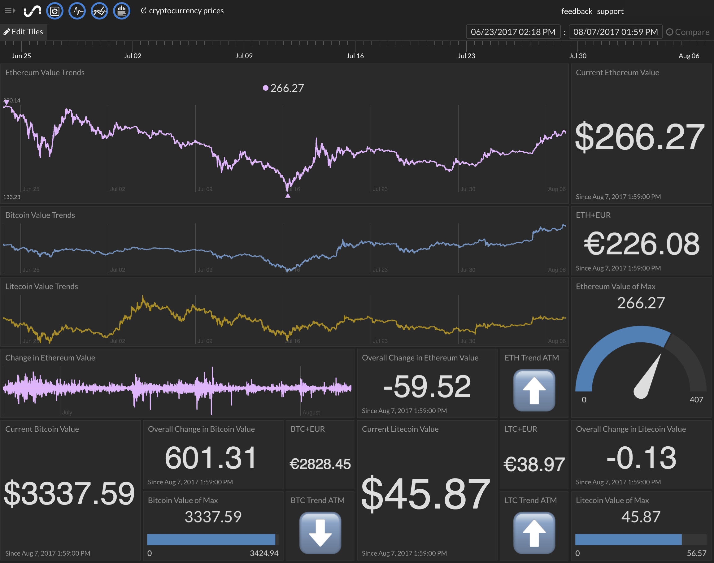The width and height of the screenshot is (714, 563).
Task: Click the navigation menu hamburger icon
Action: (11, 11)
